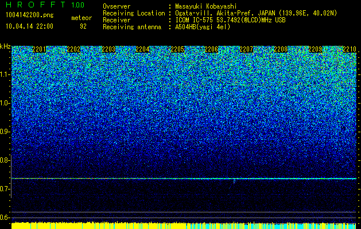361x229 pixels.
Task: Select the filename 1004142200.png
Action: (30, 15)
